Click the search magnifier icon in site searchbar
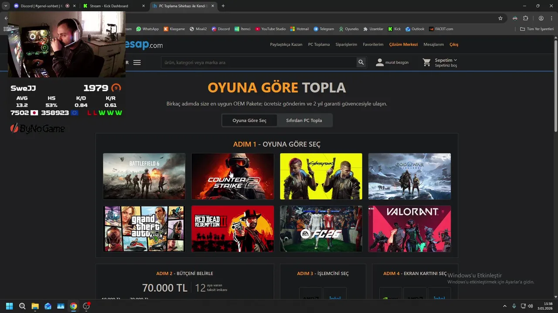 click(x=361, y=63)
